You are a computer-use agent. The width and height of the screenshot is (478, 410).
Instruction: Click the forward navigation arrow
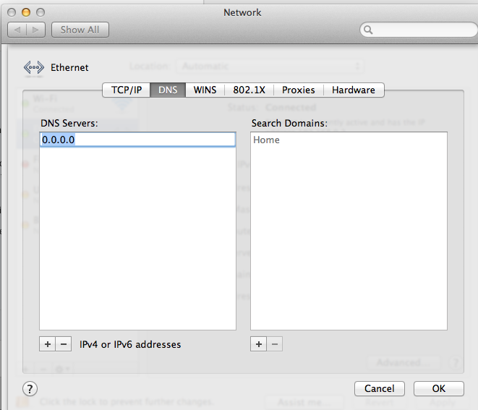pyautogui.click(x=36, y=30)
